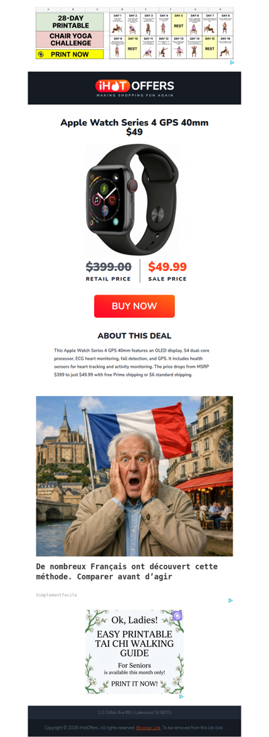Click the yellow PRINT NOW button
This screenshot has width=269, height=737.
pyautogui.click(x=69, y=54)
